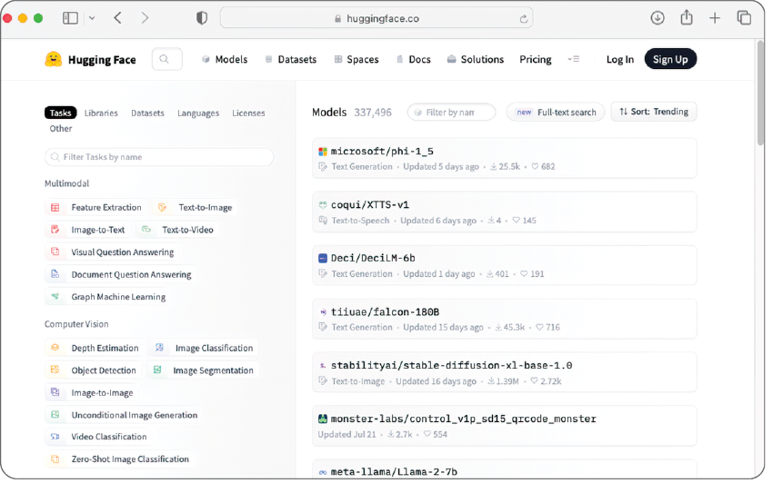Viewport: 773px width, 483px height.
Task: Show the tab overview icon
Action: [x=744, y=18]
